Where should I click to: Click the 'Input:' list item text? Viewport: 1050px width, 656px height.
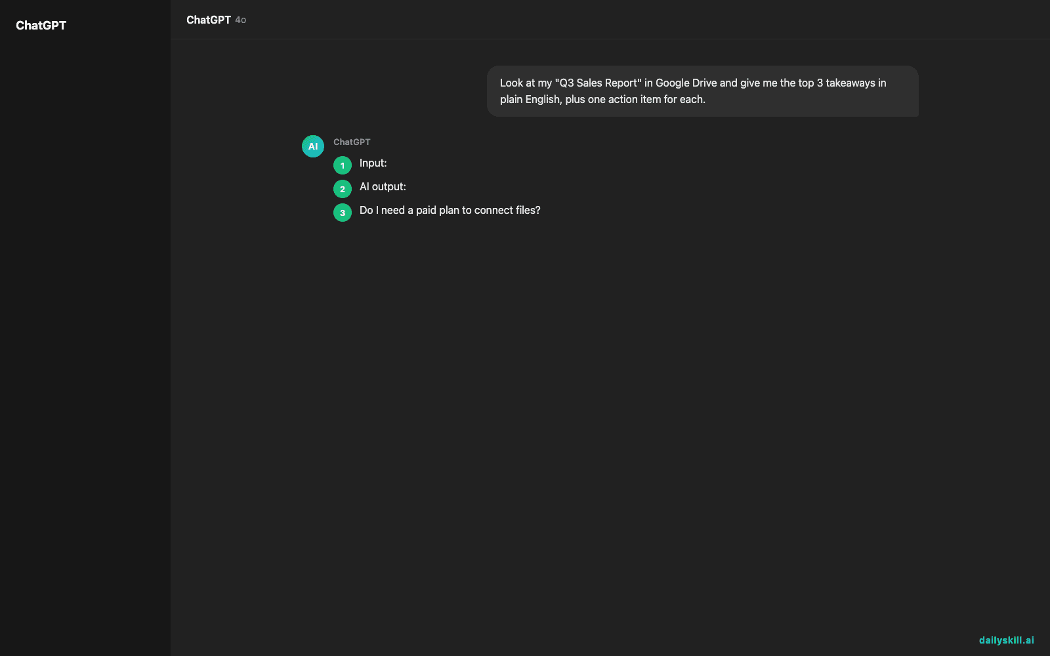(373, 163)
